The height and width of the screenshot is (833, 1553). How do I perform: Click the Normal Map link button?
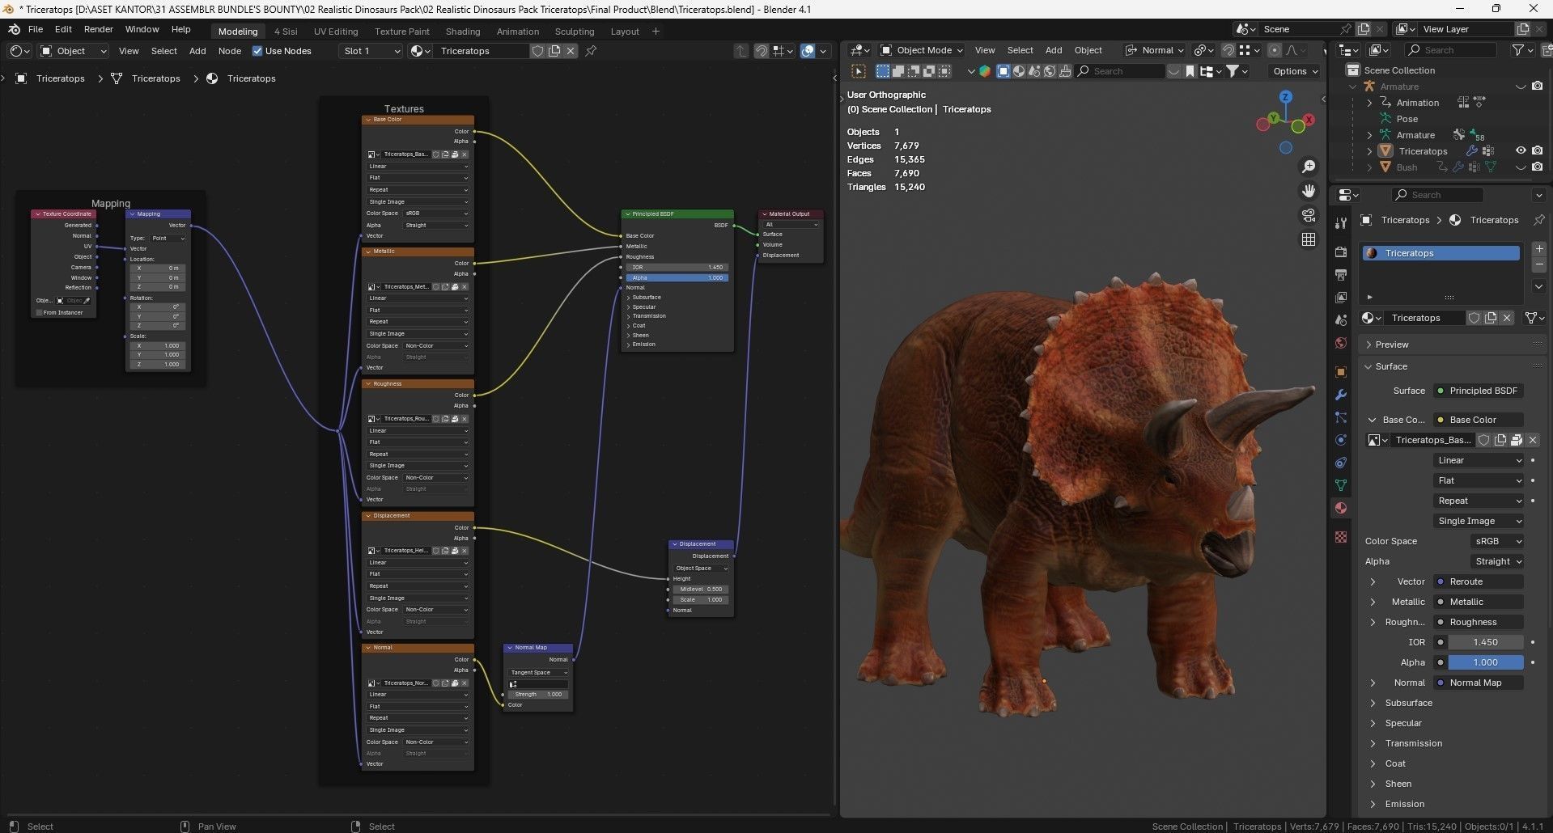click(x=1479, y=683)
